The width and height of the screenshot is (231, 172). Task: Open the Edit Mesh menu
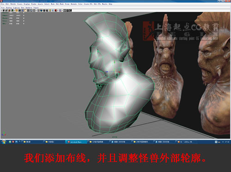[x=60, y=4]
